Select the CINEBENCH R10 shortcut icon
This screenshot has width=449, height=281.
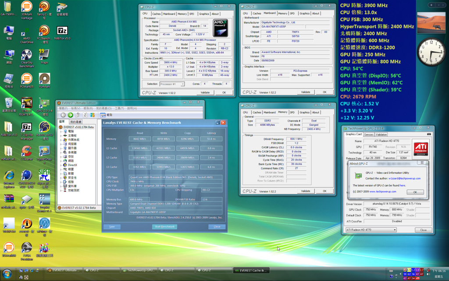coord(27,179)
